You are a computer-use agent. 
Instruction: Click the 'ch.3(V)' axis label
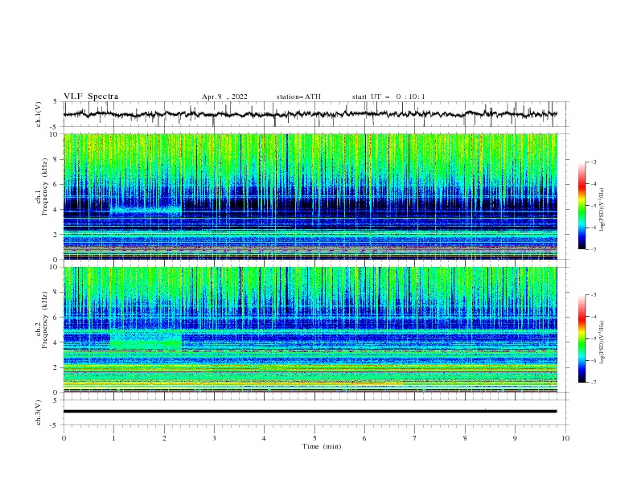[39, 412]
